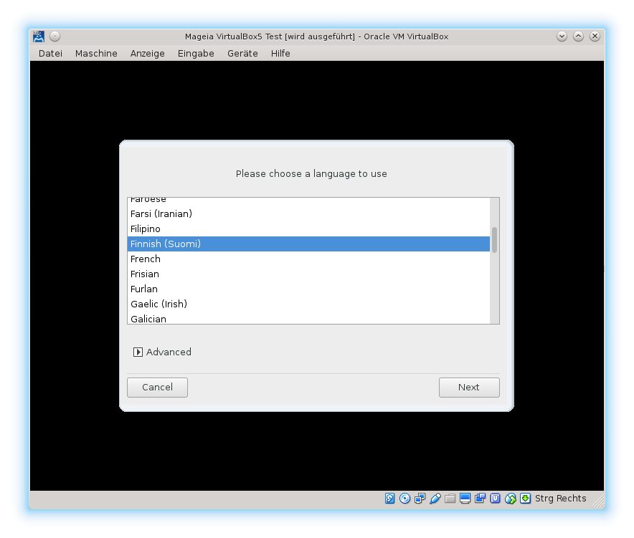Screen dimensions: 634x538
Task: Open the Datei menu
Action: point(50,53)
